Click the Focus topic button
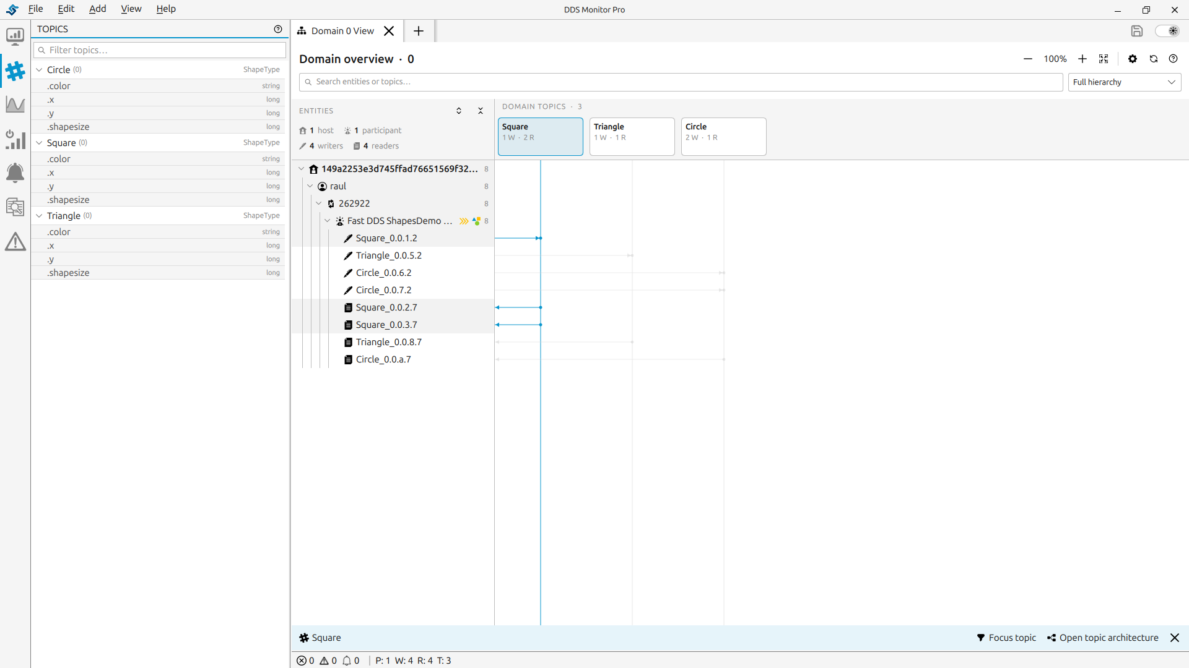1189x668 pixels. (x=1006, y=638)
